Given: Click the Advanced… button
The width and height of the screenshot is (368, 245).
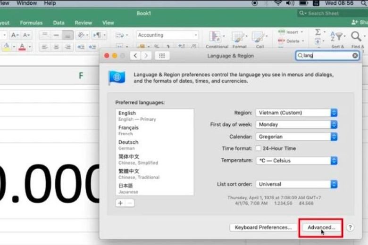Looking at the screenshot, I should click(x=321, y=228).
